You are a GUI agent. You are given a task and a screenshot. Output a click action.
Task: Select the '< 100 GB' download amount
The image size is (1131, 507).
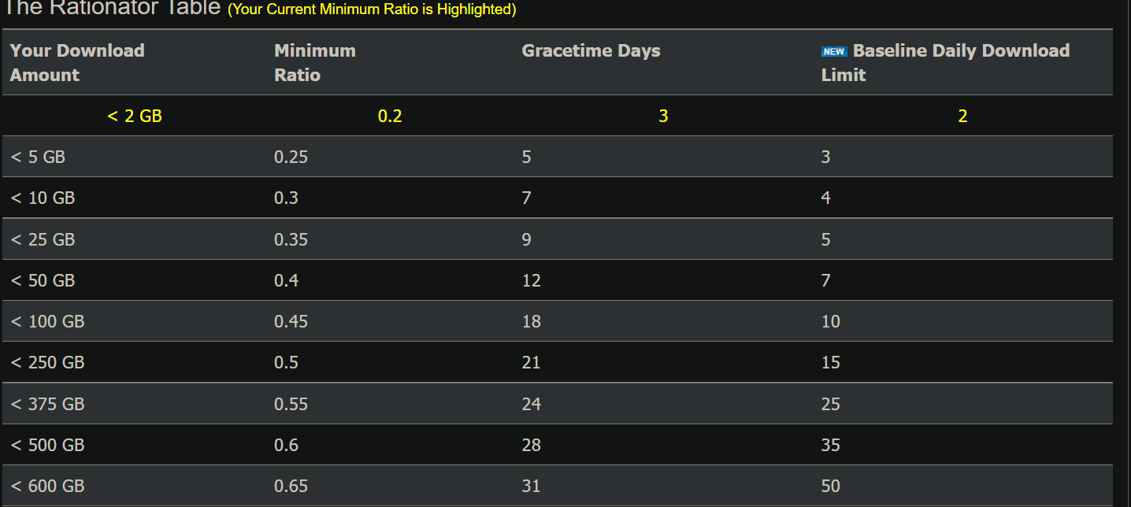coord(47,322)
